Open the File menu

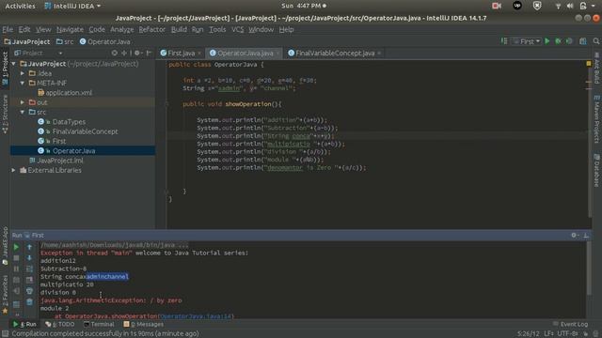click(8, 29)
